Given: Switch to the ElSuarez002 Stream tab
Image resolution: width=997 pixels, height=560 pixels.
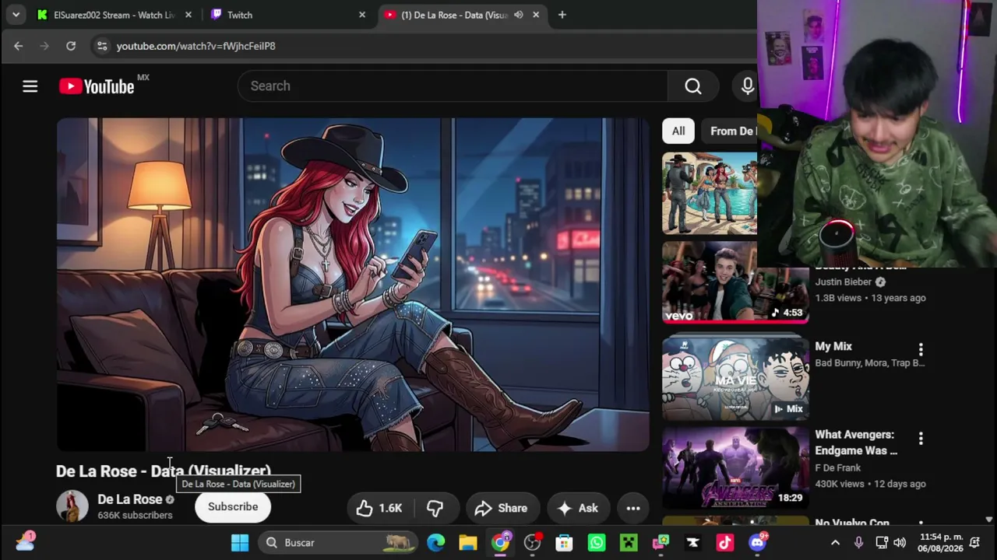Looking at the screenshot, I should tap(115, 15).
